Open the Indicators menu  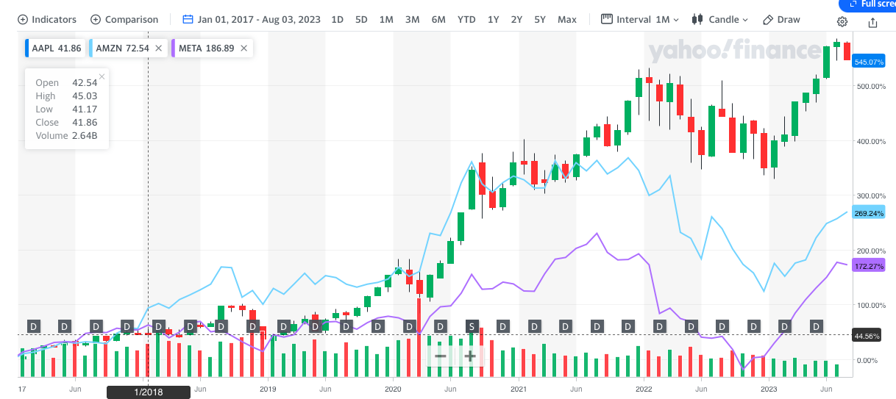[x=47, y=19]
